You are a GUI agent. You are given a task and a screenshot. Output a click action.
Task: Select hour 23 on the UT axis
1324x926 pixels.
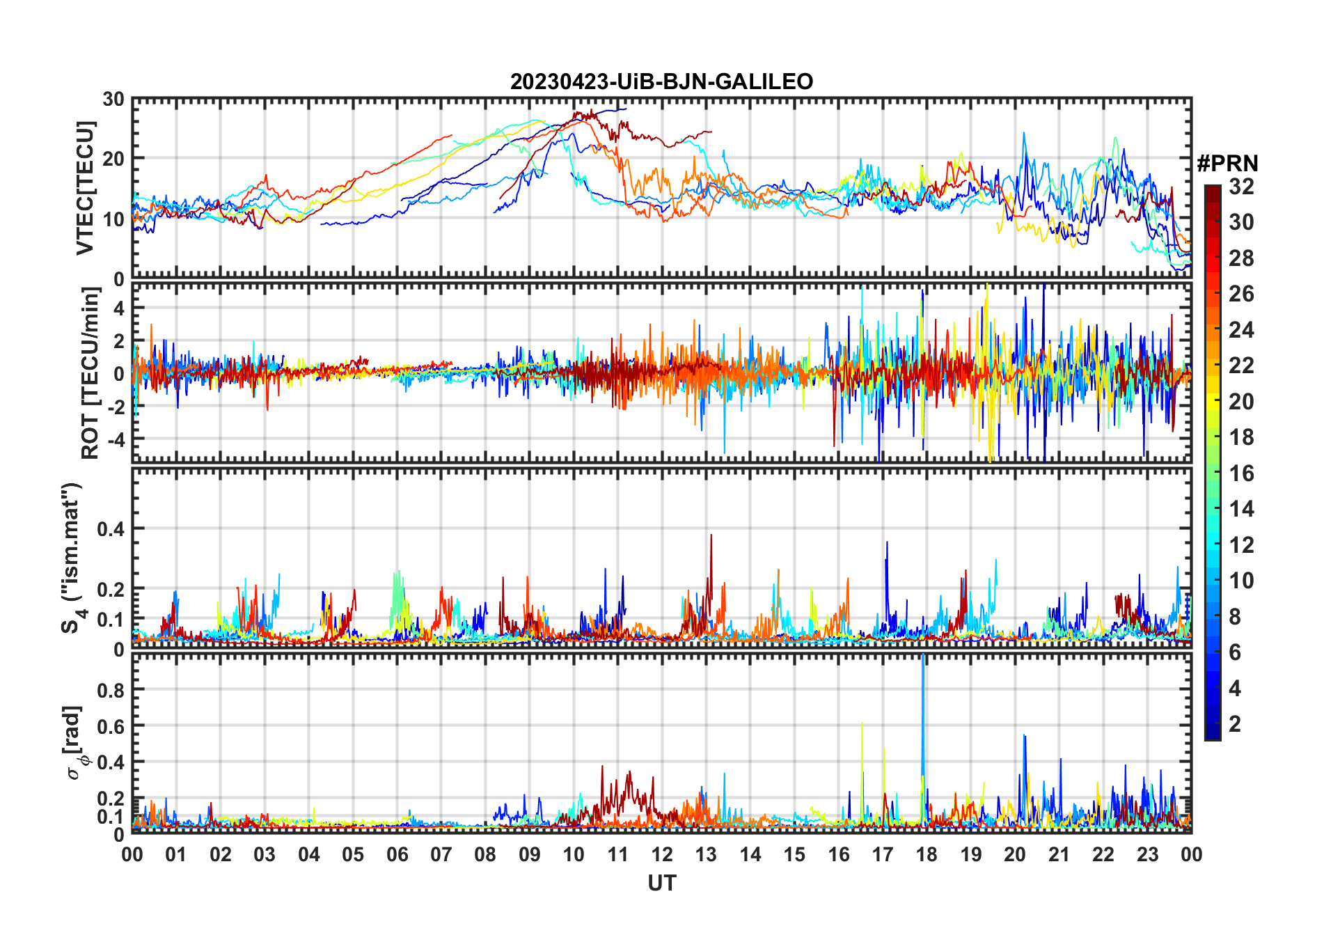click(1147, 854)
